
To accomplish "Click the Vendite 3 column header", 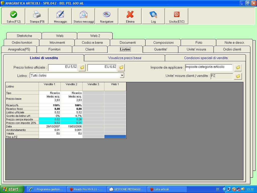I will tap(93, 86).
